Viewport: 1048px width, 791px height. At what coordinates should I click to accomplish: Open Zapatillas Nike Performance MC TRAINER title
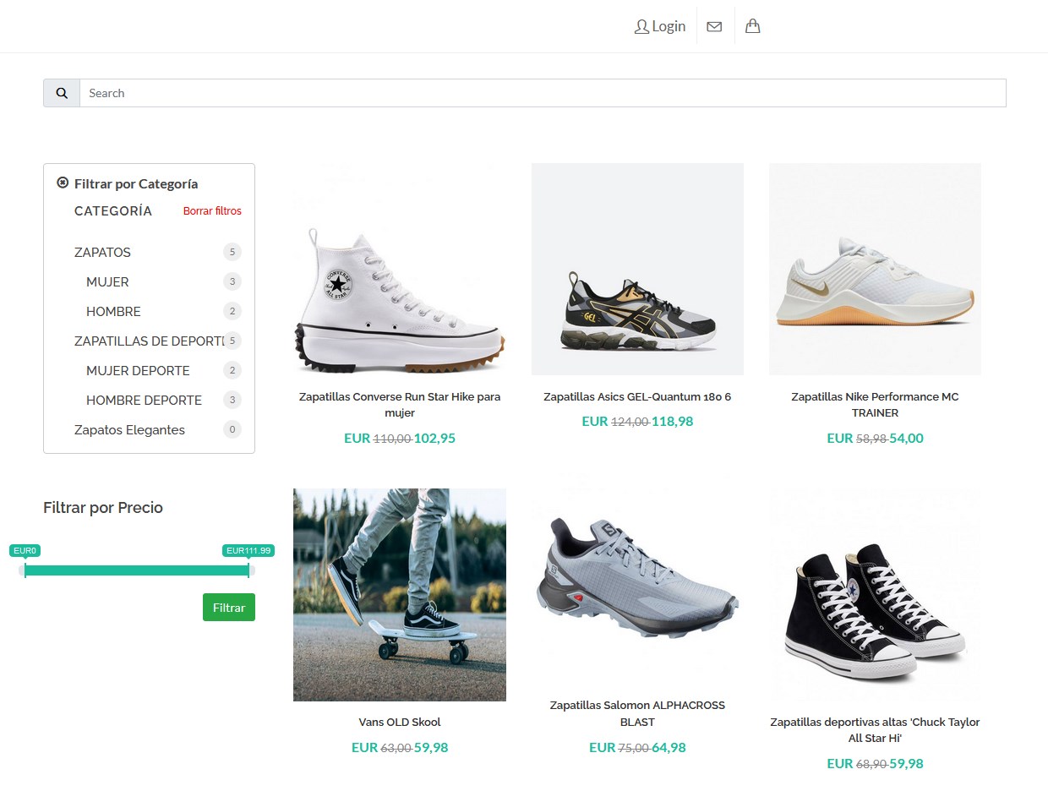click(875, 405)
